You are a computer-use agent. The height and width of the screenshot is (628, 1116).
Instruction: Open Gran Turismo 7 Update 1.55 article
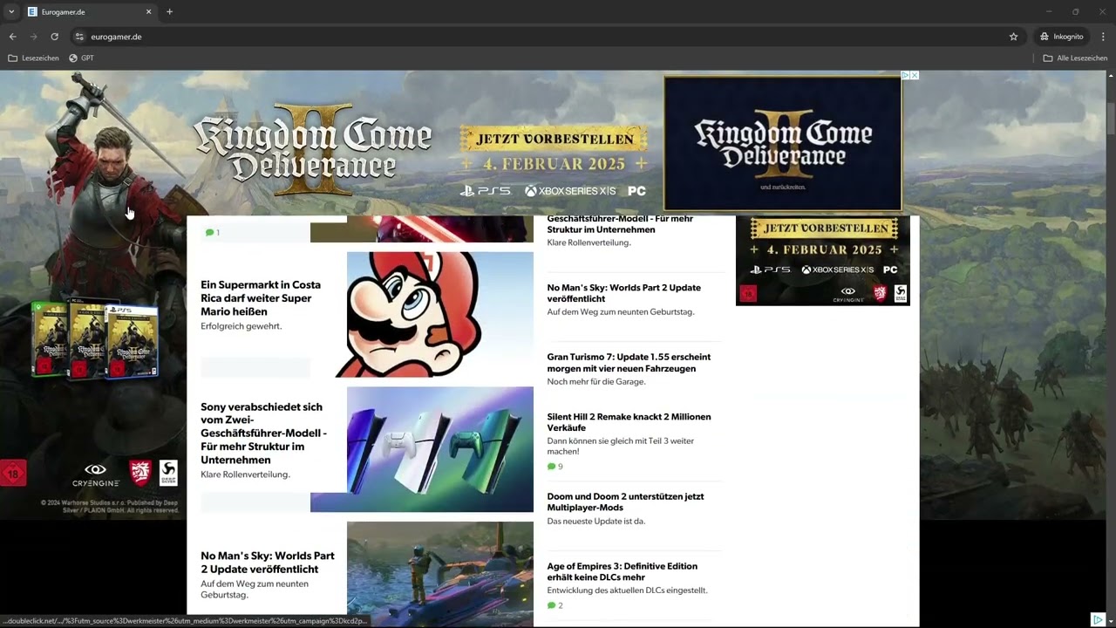(629, 363)
